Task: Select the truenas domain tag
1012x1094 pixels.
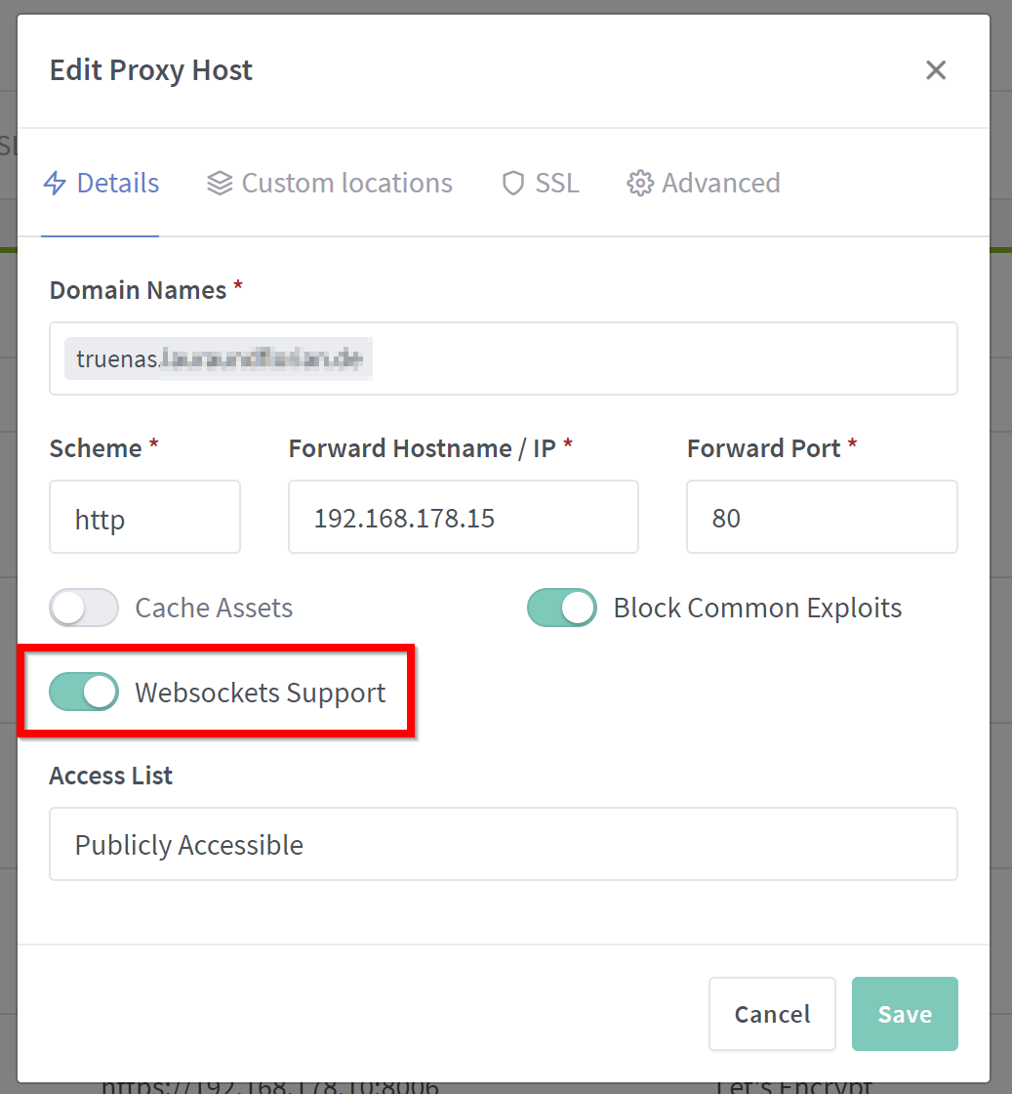Action: coord(219,358)
